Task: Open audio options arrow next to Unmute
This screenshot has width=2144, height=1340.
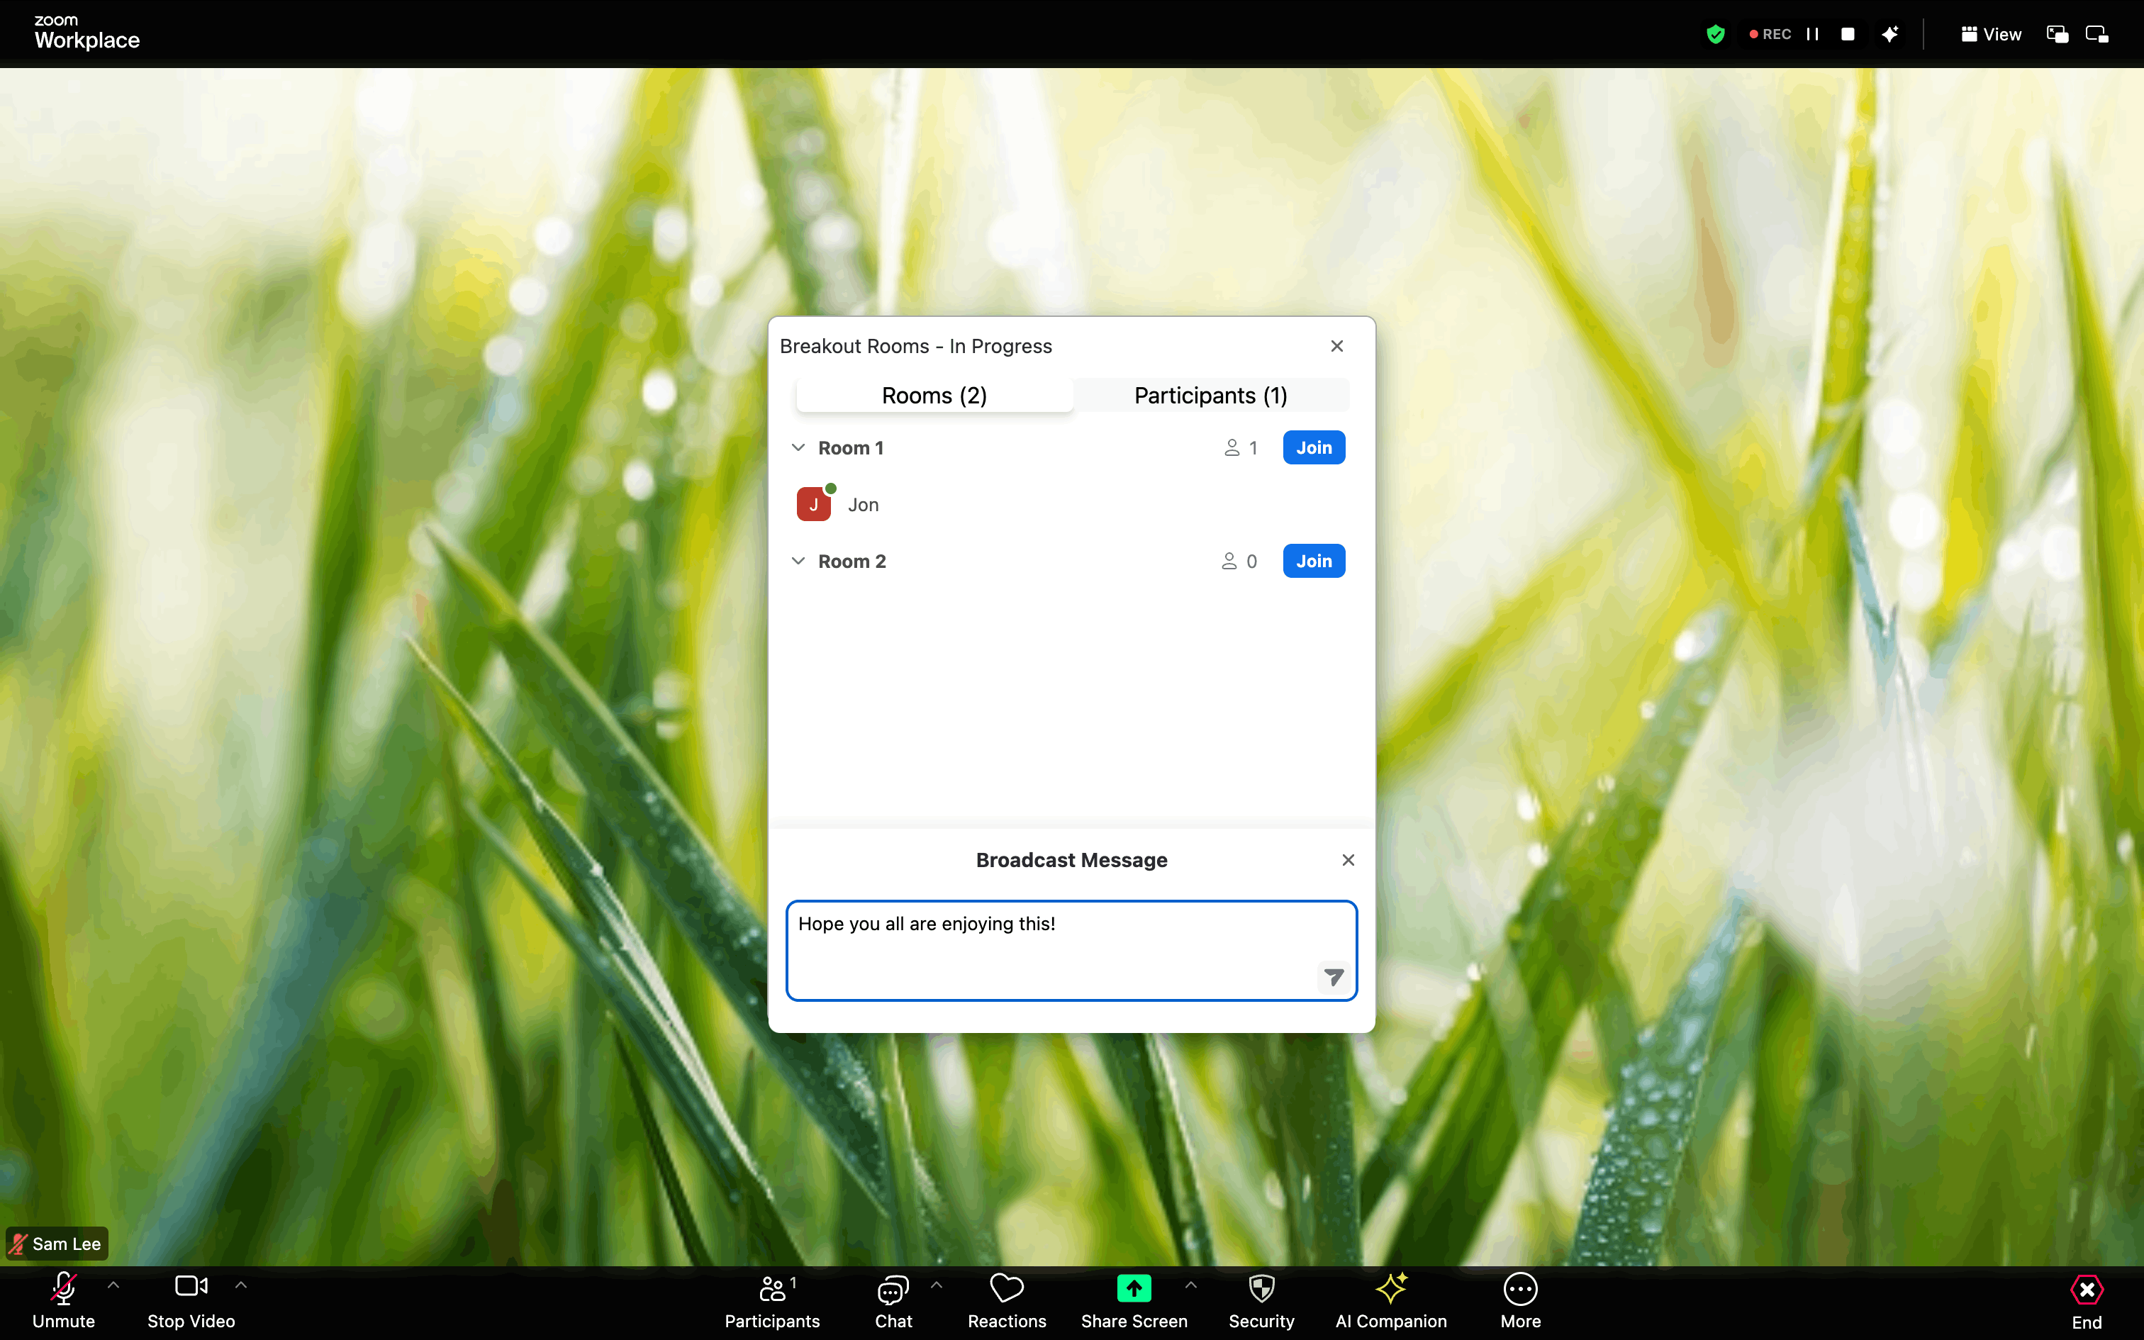Action: 113,1284
